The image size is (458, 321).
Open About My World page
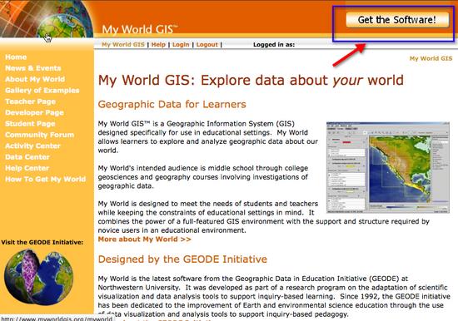[35, 79]
